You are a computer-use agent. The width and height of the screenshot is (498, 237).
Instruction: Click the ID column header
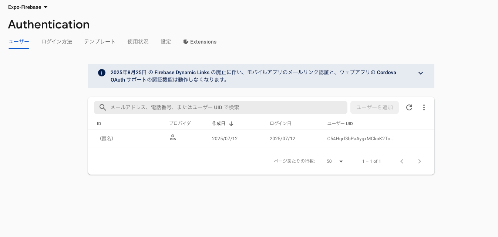click(x=99, y=124)
